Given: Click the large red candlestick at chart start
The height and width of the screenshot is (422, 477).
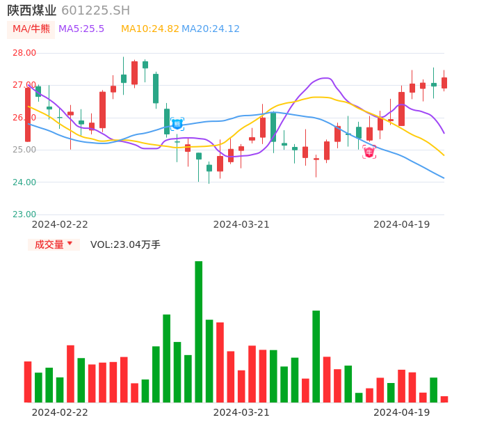Looking at the screenshot, I should [x=28, y=114].
